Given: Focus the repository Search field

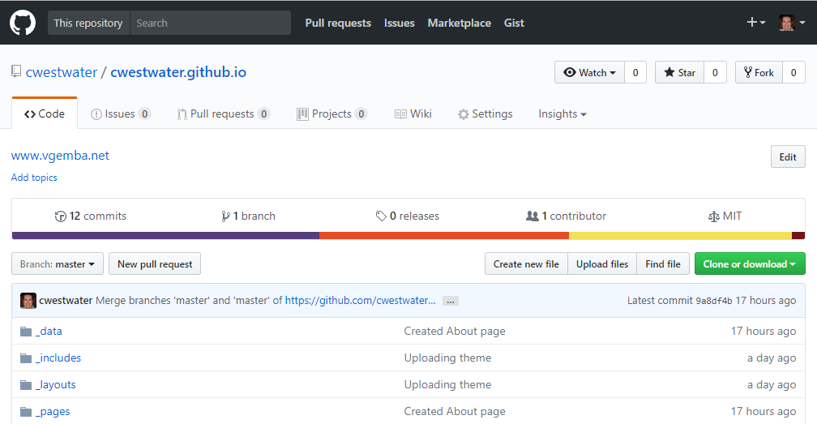Looking at the screenshot, I should [211, 23].
